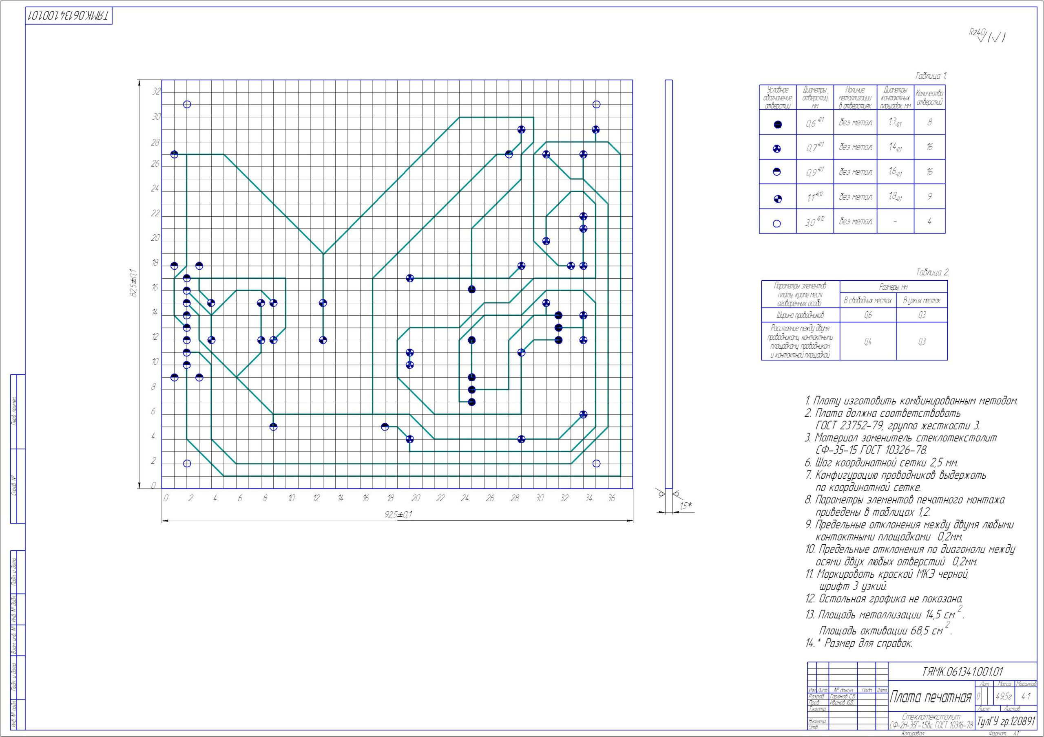
Task: Click the 'В узких местах' column header
Action: click(922, 301)
